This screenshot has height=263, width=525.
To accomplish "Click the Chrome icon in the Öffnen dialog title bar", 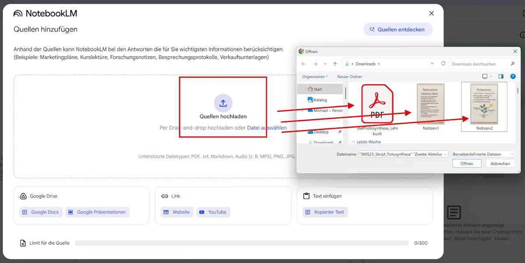I will [x=301, y=52].
